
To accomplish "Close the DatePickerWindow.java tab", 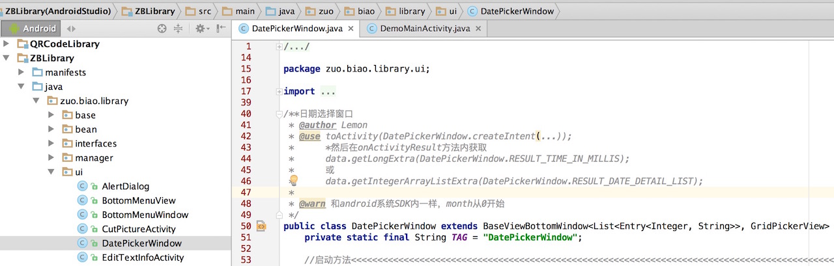I will click(x=350, y=29).
